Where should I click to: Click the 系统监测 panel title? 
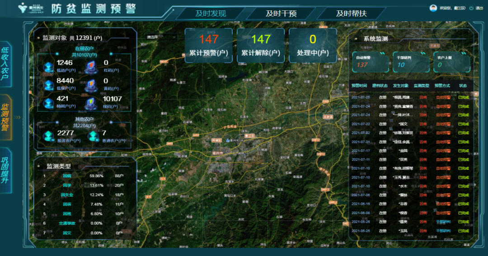pos(375,39)
